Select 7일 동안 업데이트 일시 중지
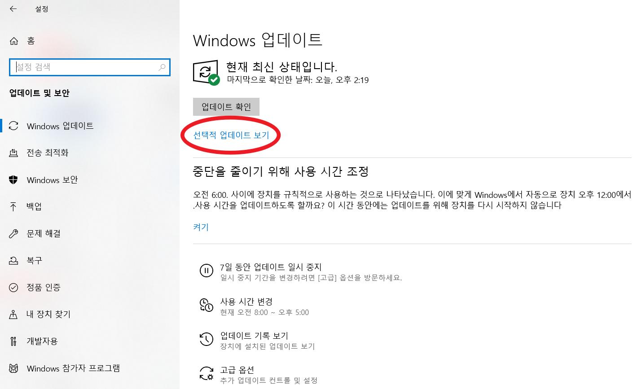This screenshot has height=389, width=642. click(x=271, y=267)
